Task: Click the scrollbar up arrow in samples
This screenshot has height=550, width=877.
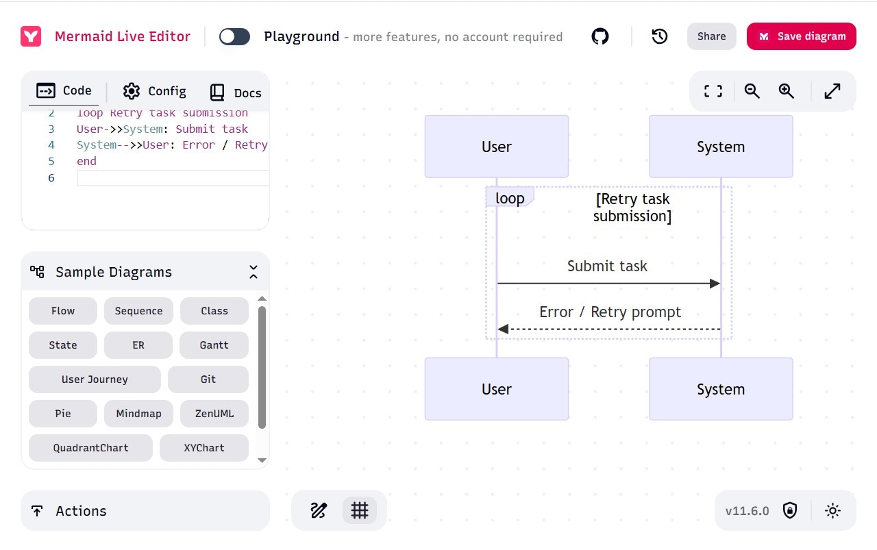Action: pos(262,299)
